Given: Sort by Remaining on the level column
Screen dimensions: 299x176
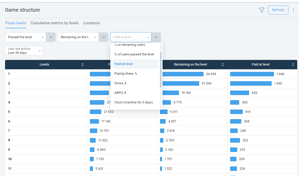Looking at the screenshot, I should (x=223, y=65).
